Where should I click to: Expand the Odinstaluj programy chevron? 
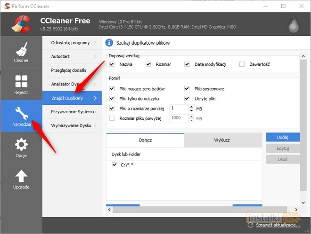95,43
